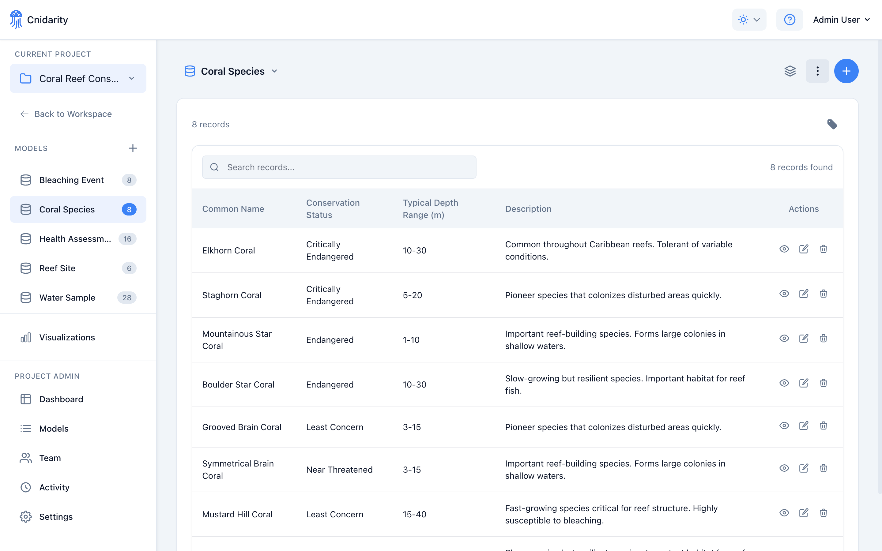882x551 pixels.
Task: Show details for Boulder Star Coral
Action: (784, 383)
